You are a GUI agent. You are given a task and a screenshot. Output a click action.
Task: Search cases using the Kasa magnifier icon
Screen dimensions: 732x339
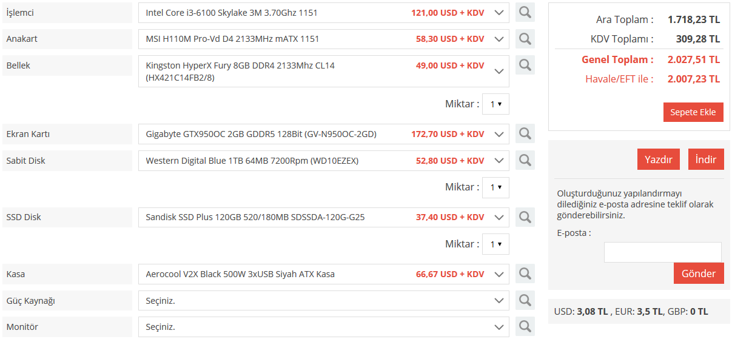[525, 274]
